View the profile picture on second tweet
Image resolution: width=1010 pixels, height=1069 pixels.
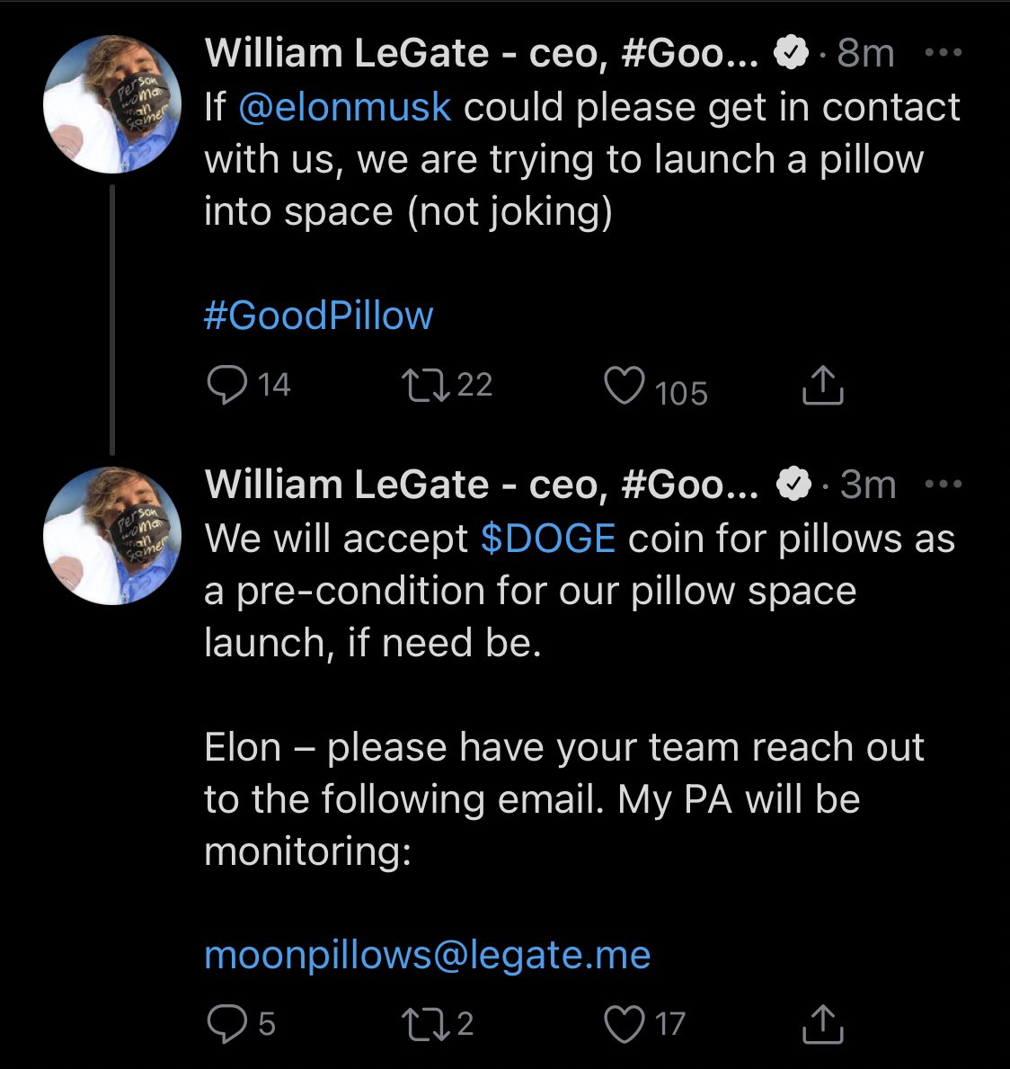112,536
